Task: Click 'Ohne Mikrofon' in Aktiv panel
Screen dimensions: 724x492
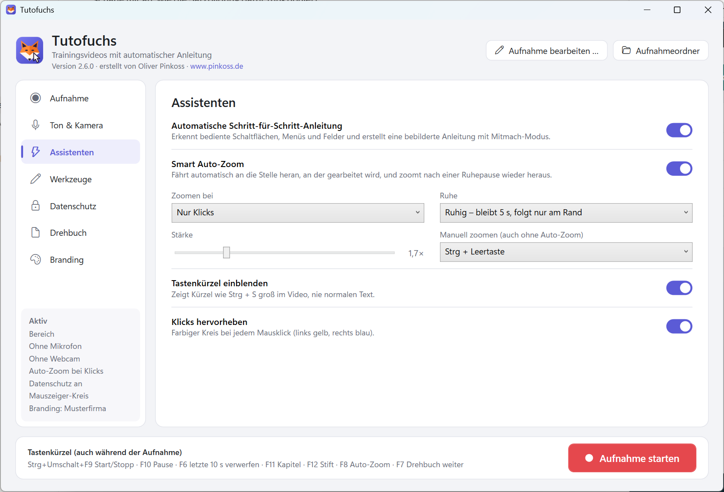Action: click(x=55, y=346)
